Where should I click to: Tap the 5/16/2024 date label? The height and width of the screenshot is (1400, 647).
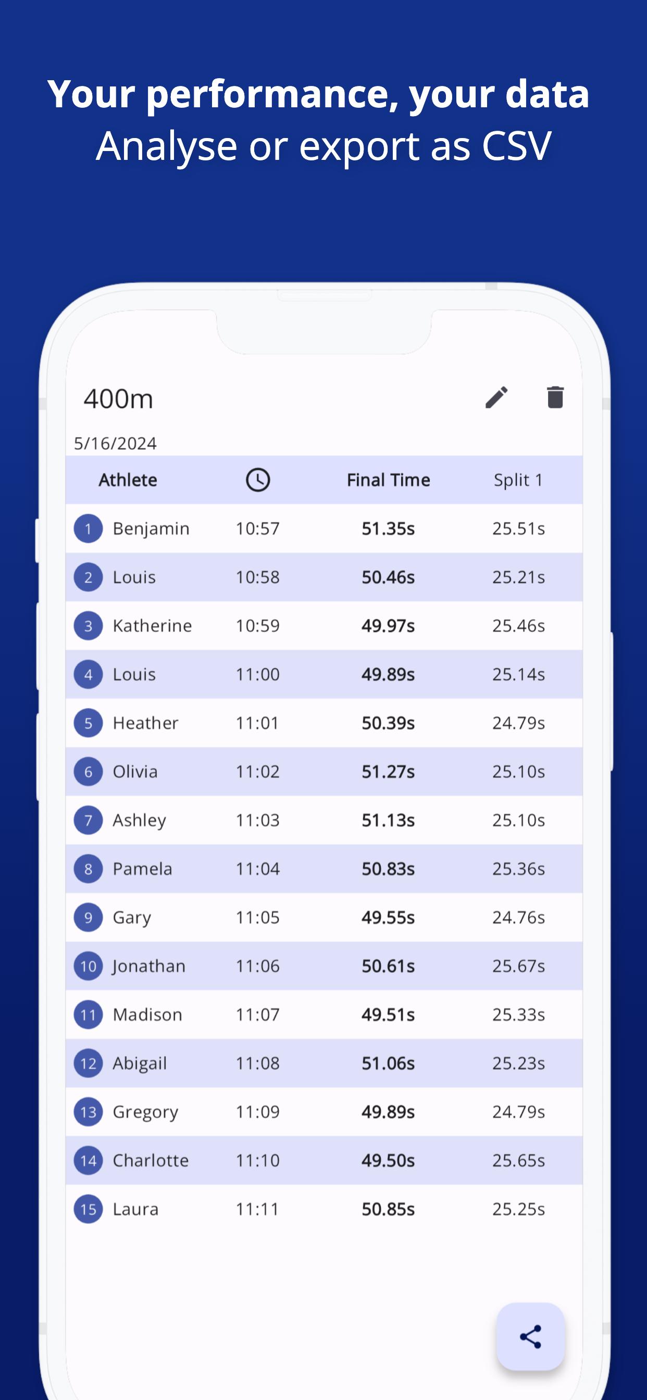[x=115, y=443]
